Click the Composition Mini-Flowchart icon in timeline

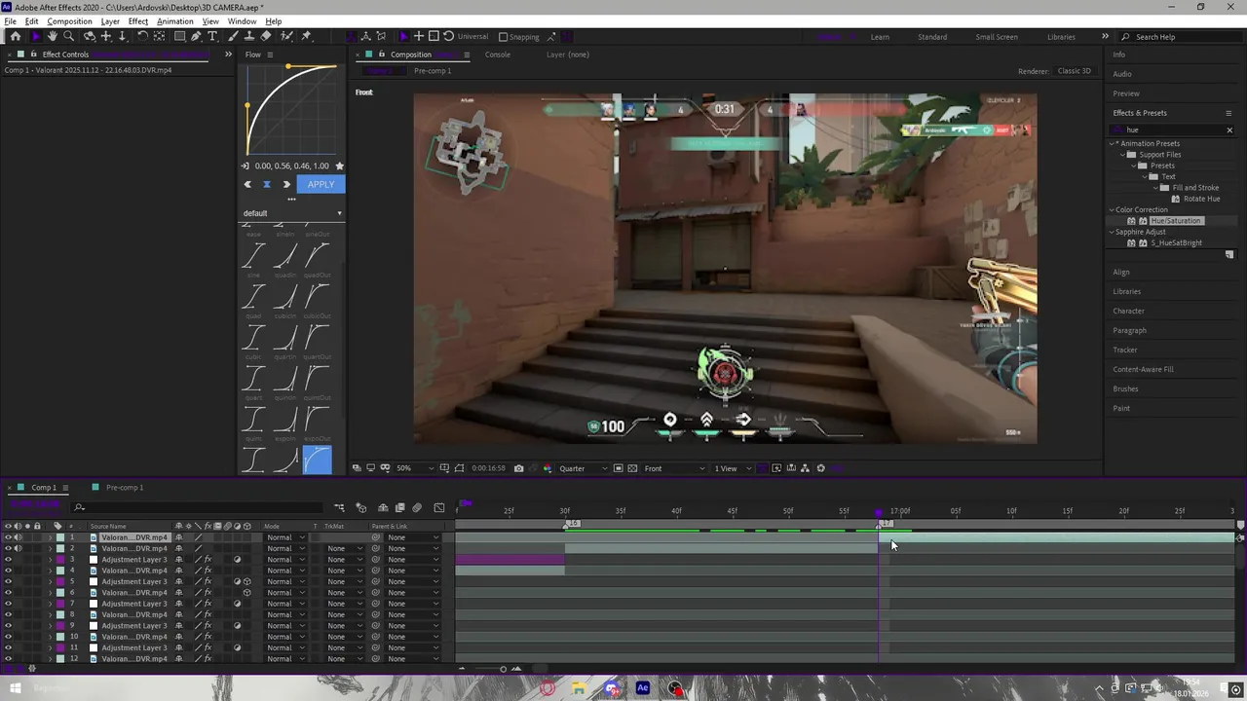pyautogui.click(x=339, y=507)
